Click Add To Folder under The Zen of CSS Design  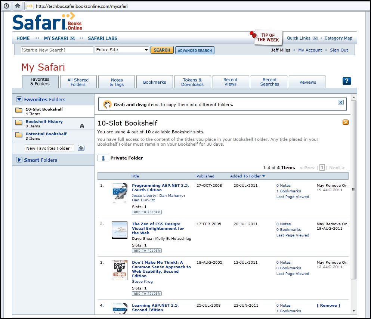pyautogui.click(x=147, y=251)
